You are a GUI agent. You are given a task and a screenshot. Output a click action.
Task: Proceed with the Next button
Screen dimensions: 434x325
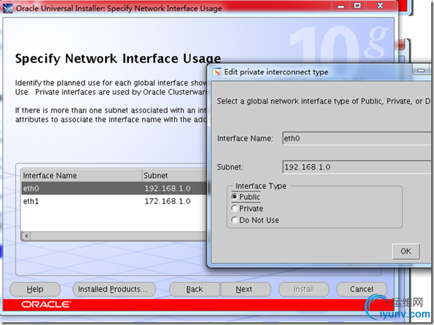click(x=245, y=289)
